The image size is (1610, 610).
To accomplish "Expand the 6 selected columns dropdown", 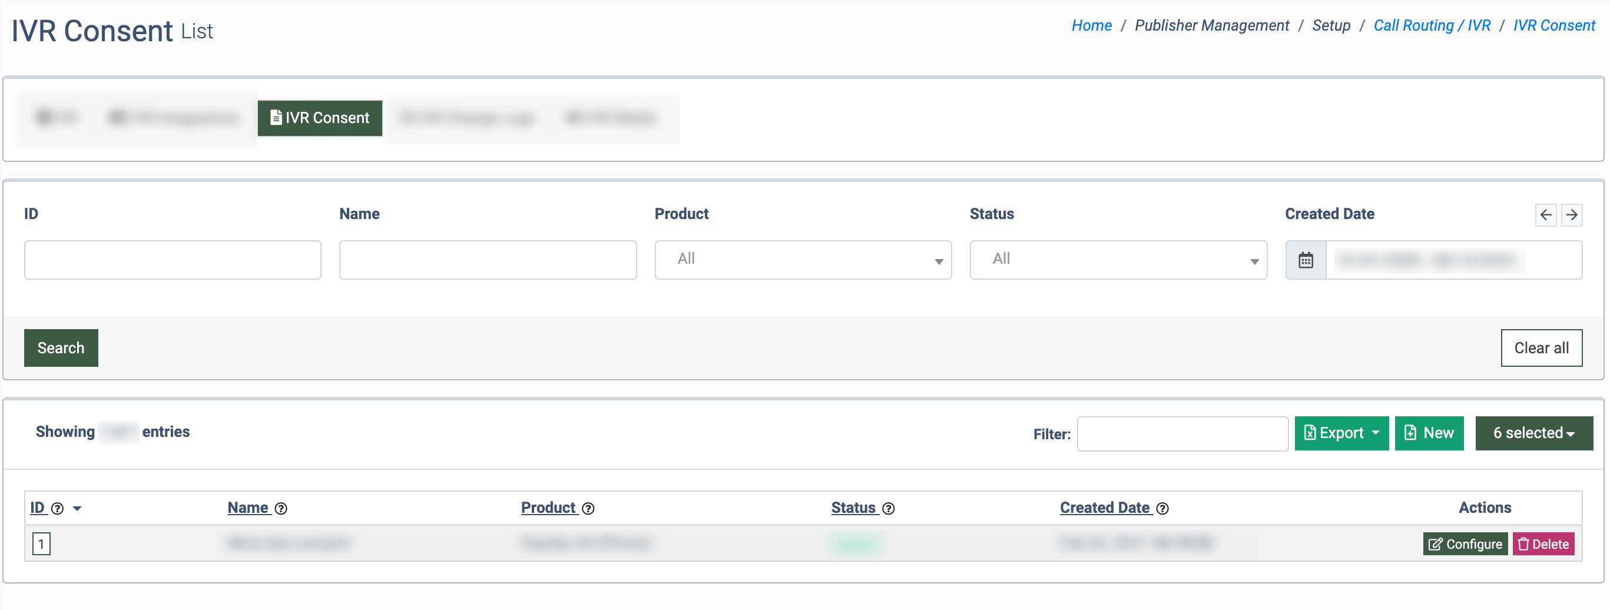I will [x=1534, y=433].
